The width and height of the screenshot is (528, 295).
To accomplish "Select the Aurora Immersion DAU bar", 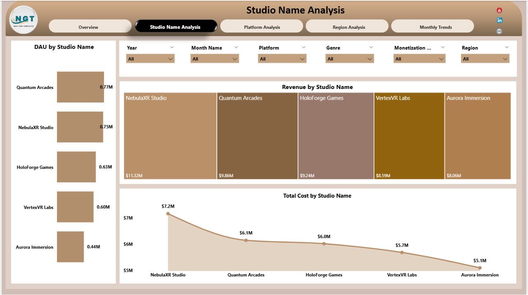I will point(70,247).
